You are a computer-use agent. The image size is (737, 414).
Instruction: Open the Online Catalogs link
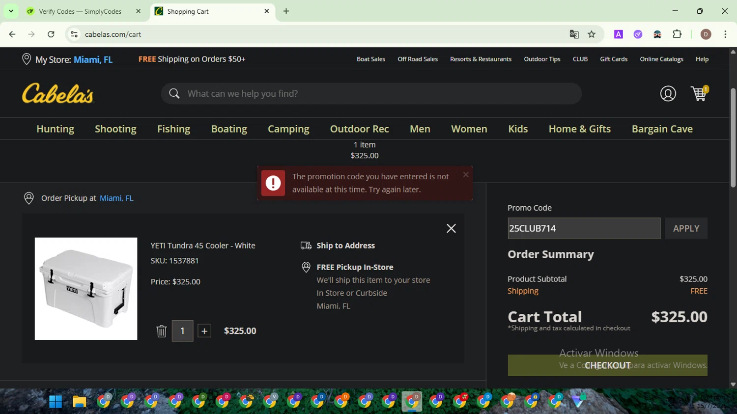(661, 59)
